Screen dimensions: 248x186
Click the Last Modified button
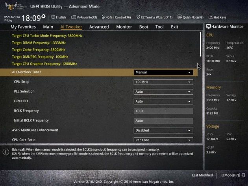(x=202, y=175)
